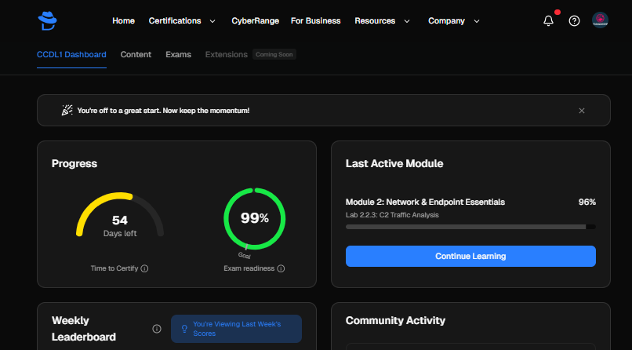Open Company menu item
Viewport: 632px width, 350px height.
point(446,21)
